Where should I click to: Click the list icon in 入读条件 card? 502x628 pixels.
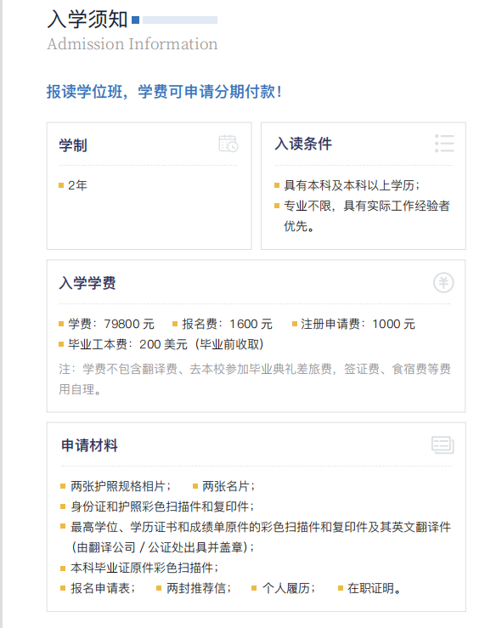[x=444, y=144]
